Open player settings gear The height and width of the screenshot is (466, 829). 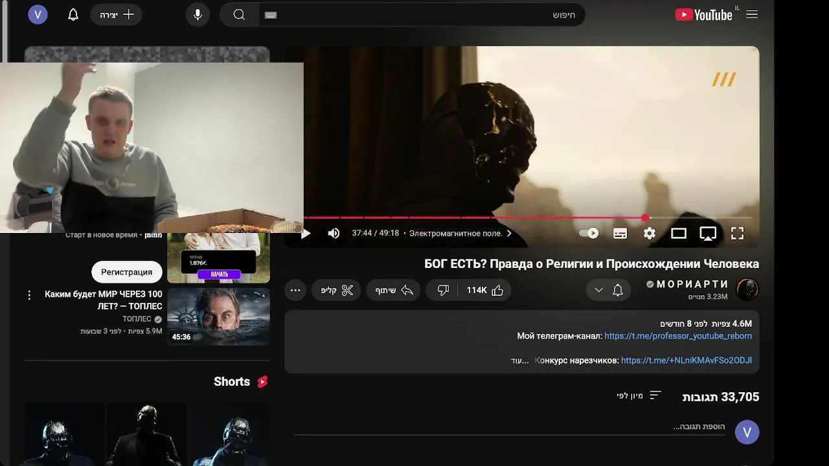(649, 234)
